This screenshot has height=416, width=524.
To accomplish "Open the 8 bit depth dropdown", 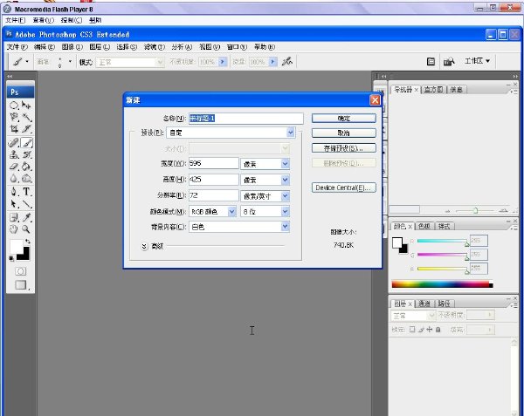I will click(x=285, y=212).
